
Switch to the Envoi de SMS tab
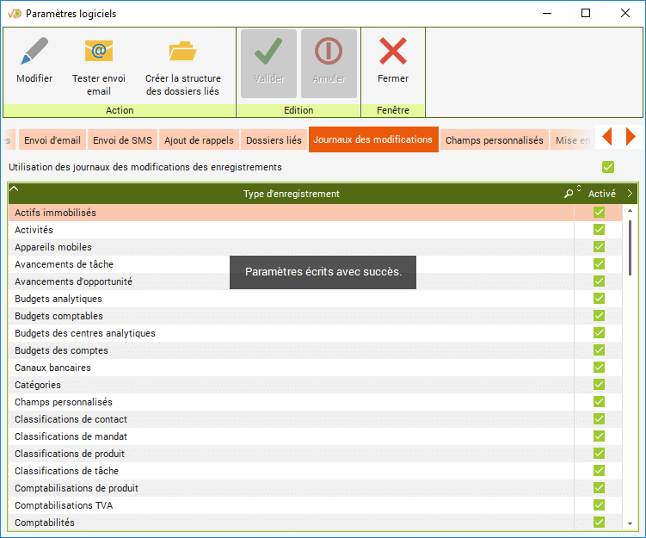122,140
